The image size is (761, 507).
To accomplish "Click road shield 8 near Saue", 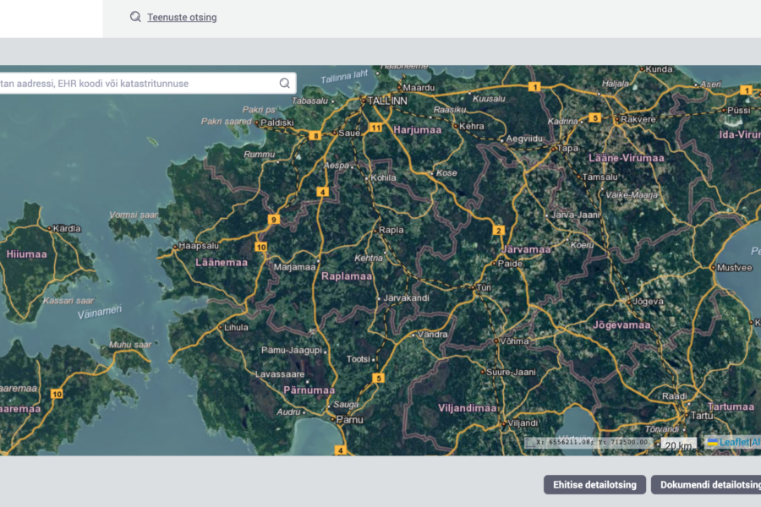I will pyautogui.click(x=315, y=136).
